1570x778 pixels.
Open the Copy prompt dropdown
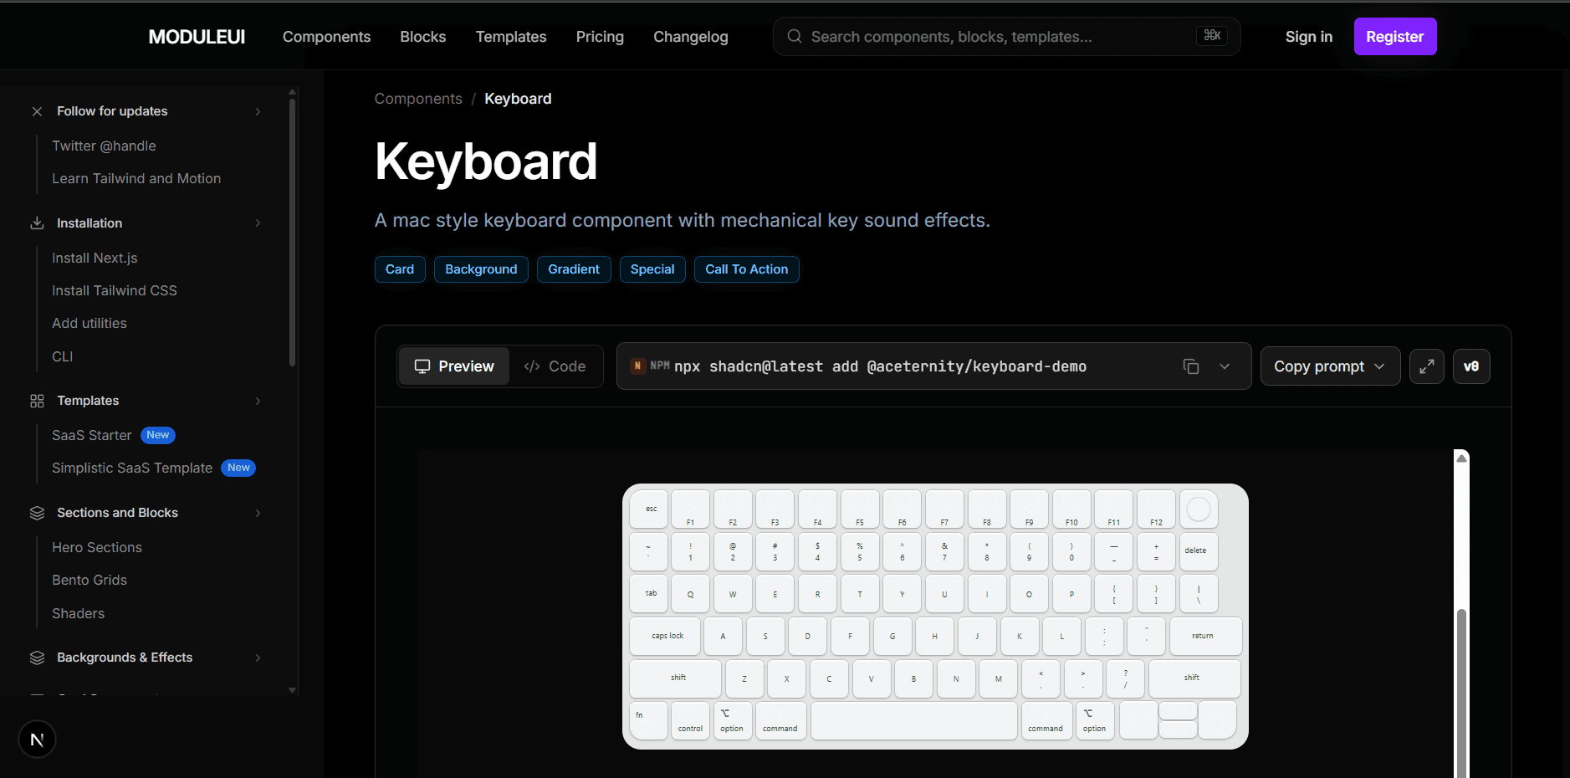click(1330, 366)
